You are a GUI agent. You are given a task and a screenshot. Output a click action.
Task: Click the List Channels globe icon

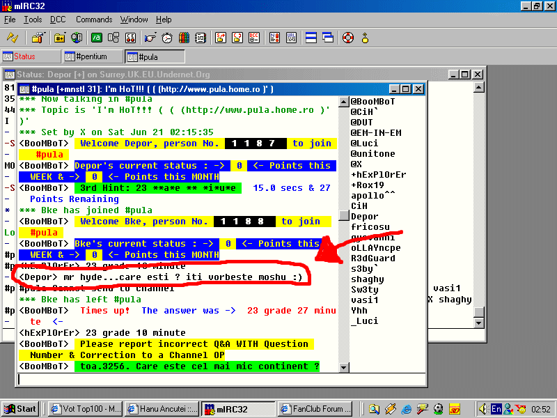coord(77,38)
